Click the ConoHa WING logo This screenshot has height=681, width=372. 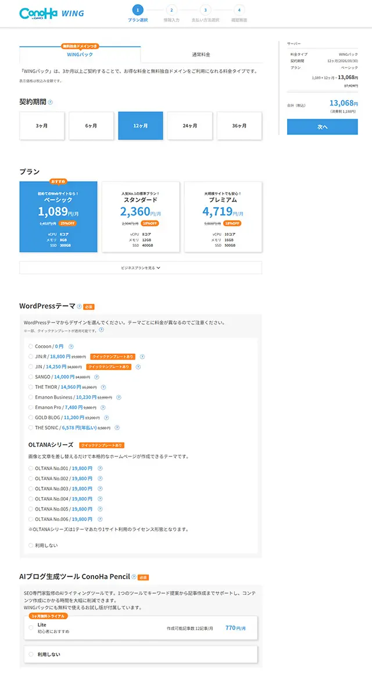(x=51, y=13)
